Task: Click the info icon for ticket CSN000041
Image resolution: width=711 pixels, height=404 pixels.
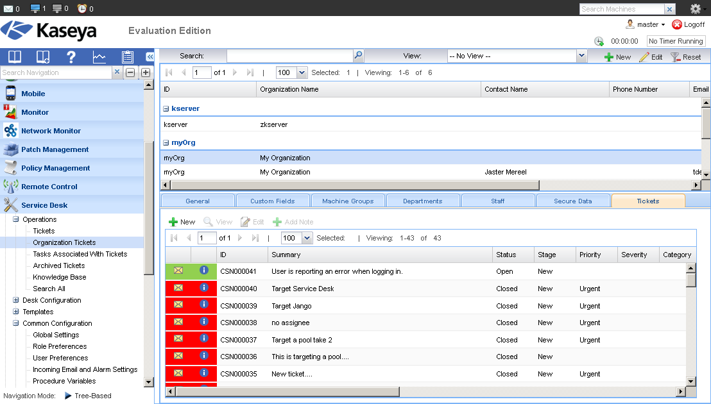Action: (x=204, y=271)
